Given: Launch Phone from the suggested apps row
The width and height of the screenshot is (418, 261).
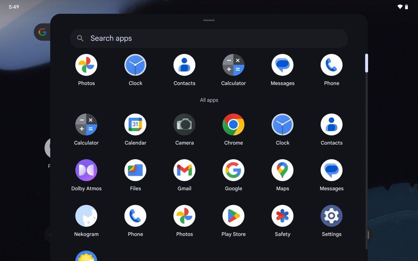Looking at the screenshot, I should pos(331,65).
